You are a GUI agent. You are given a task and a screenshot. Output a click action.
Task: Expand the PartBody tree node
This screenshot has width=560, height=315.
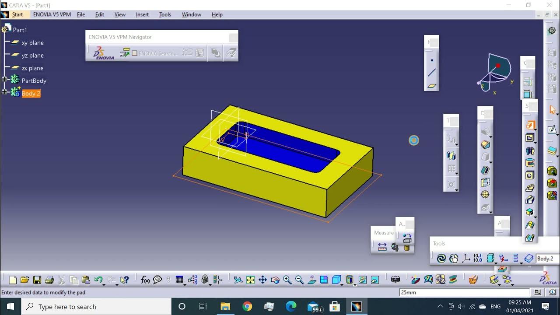pyautogui.click(x=5, y=80)
